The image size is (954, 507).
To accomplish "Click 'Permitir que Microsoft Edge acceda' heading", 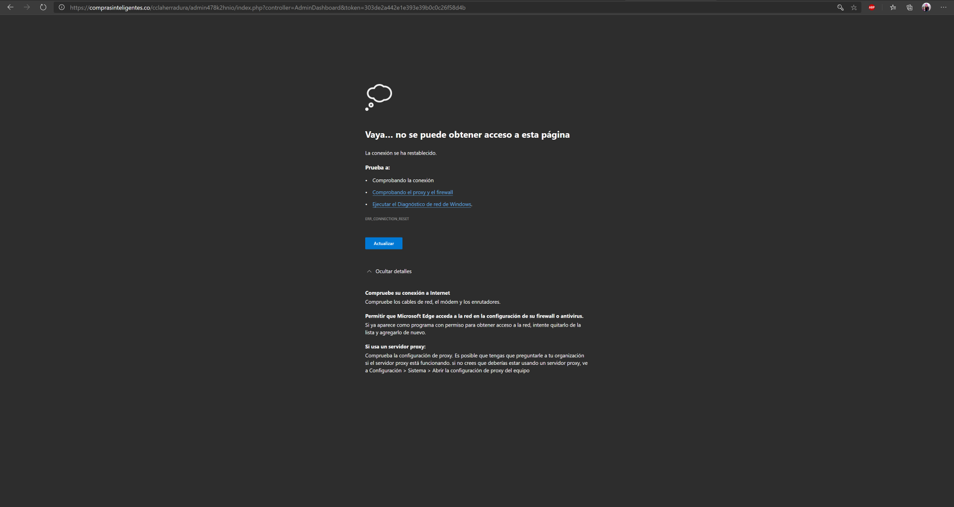I will pos(474,316).
